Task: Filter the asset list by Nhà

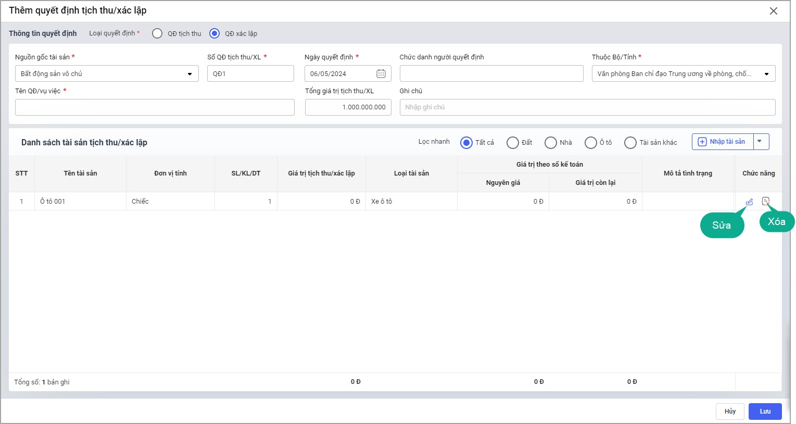Action: (551, 143)
